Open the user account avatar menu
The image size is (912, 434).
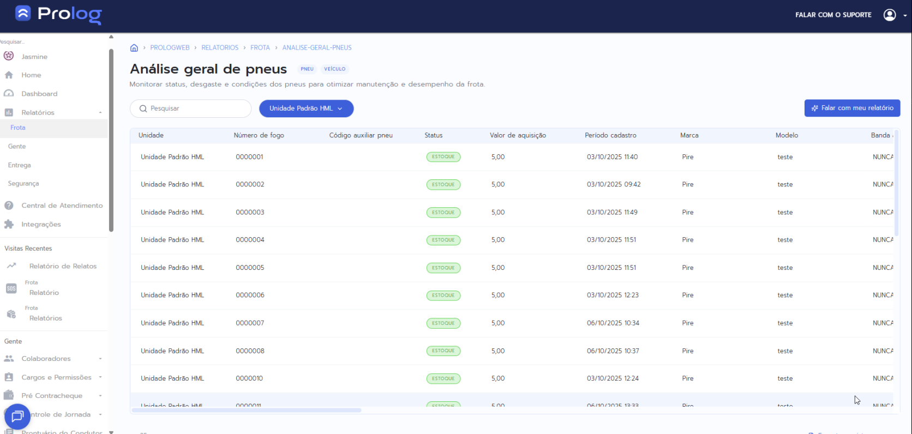pyautogui.click(x=890, y=15)
